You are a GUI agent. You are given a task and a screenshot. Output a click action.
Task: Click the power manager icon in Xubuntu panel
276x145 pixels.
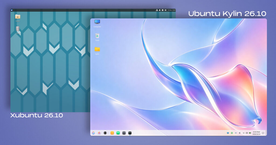(x=163, y=10)
